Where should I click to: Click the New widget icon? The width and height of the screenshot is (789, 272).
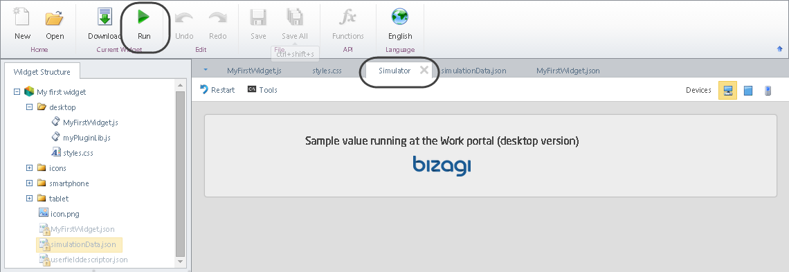point(22,17)
